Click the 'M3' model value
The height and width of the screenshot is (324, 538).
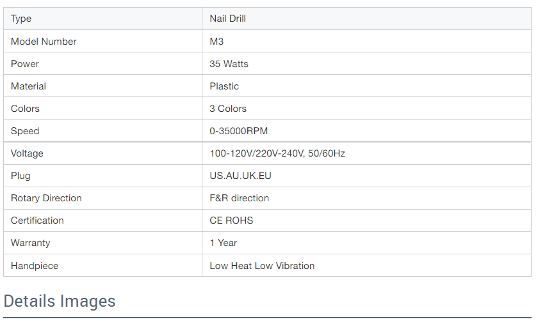216,42
